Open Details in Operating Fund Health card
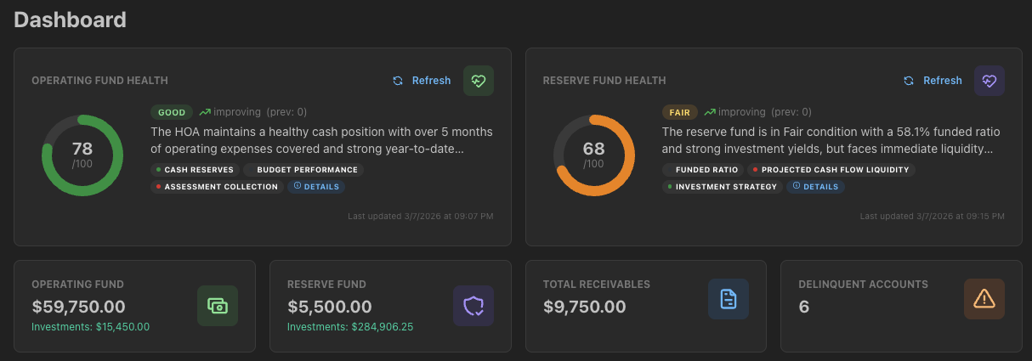This screenshot has height=361, width=1032. 316,187
